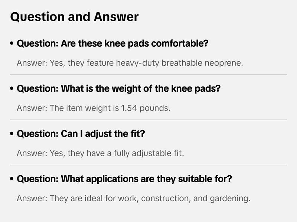Click the answer mentioning breathable neoprene
Screen dimensions: 297x222
(130, 63)
